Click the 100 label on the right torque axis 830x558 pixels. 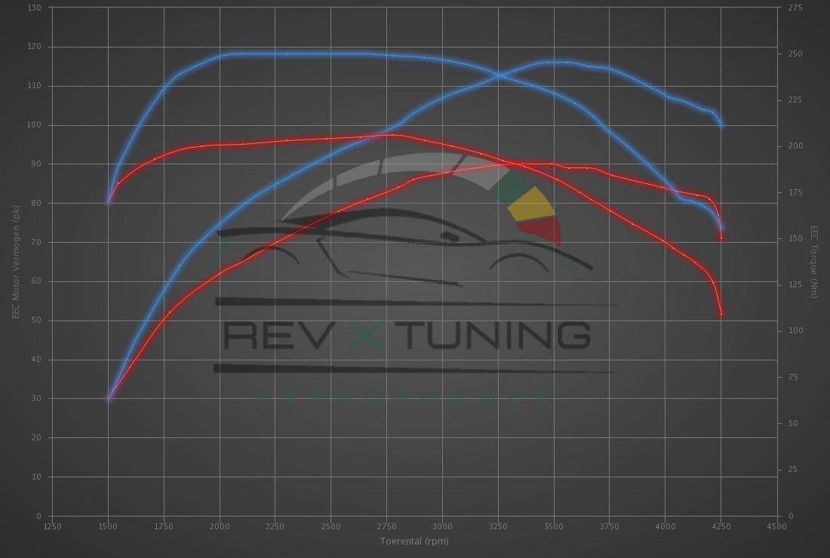point(795,331)
